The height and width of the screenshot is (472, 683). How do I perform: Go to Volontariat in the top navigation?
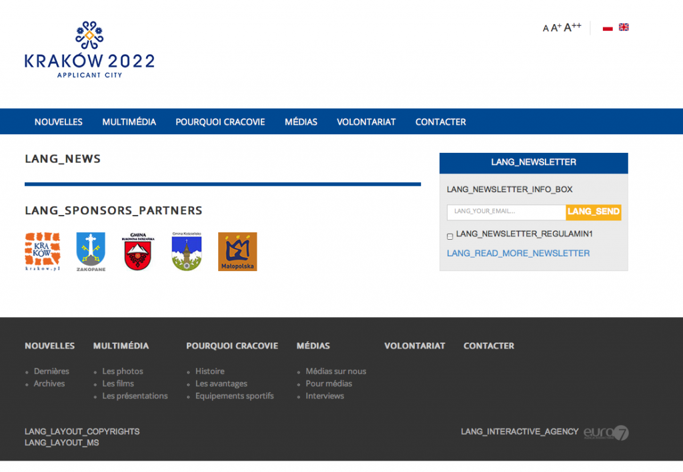[x=366, y=122]
